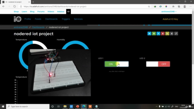
Task: Delete the dashboard with the red trash button
Action: click(x=163, y=34)
